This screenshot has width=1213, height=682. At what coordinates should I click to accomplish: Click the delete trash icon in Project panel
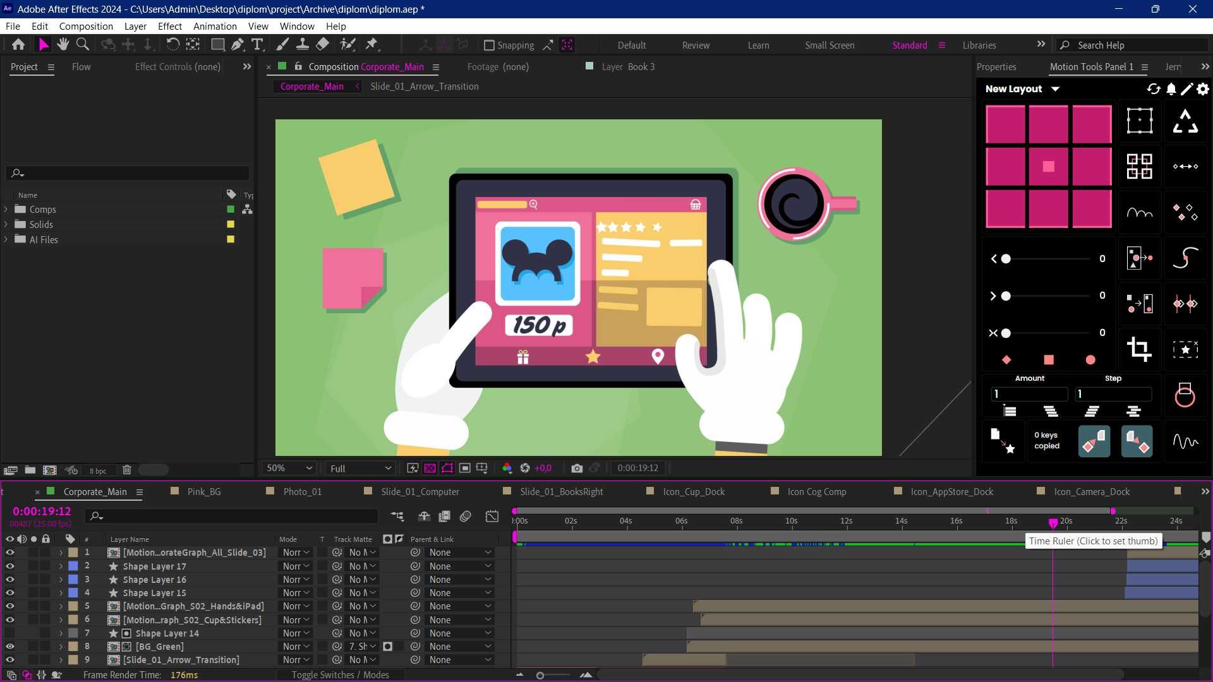pos(126,470)
